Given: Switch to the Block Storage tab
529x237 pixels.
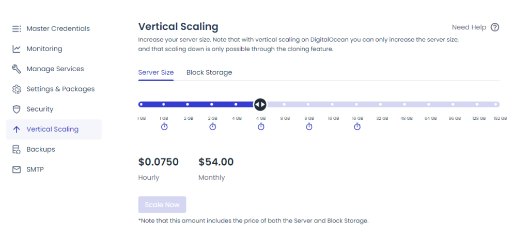Looking at the screenshot, I should pyautogui.click(x=209, y=73).
